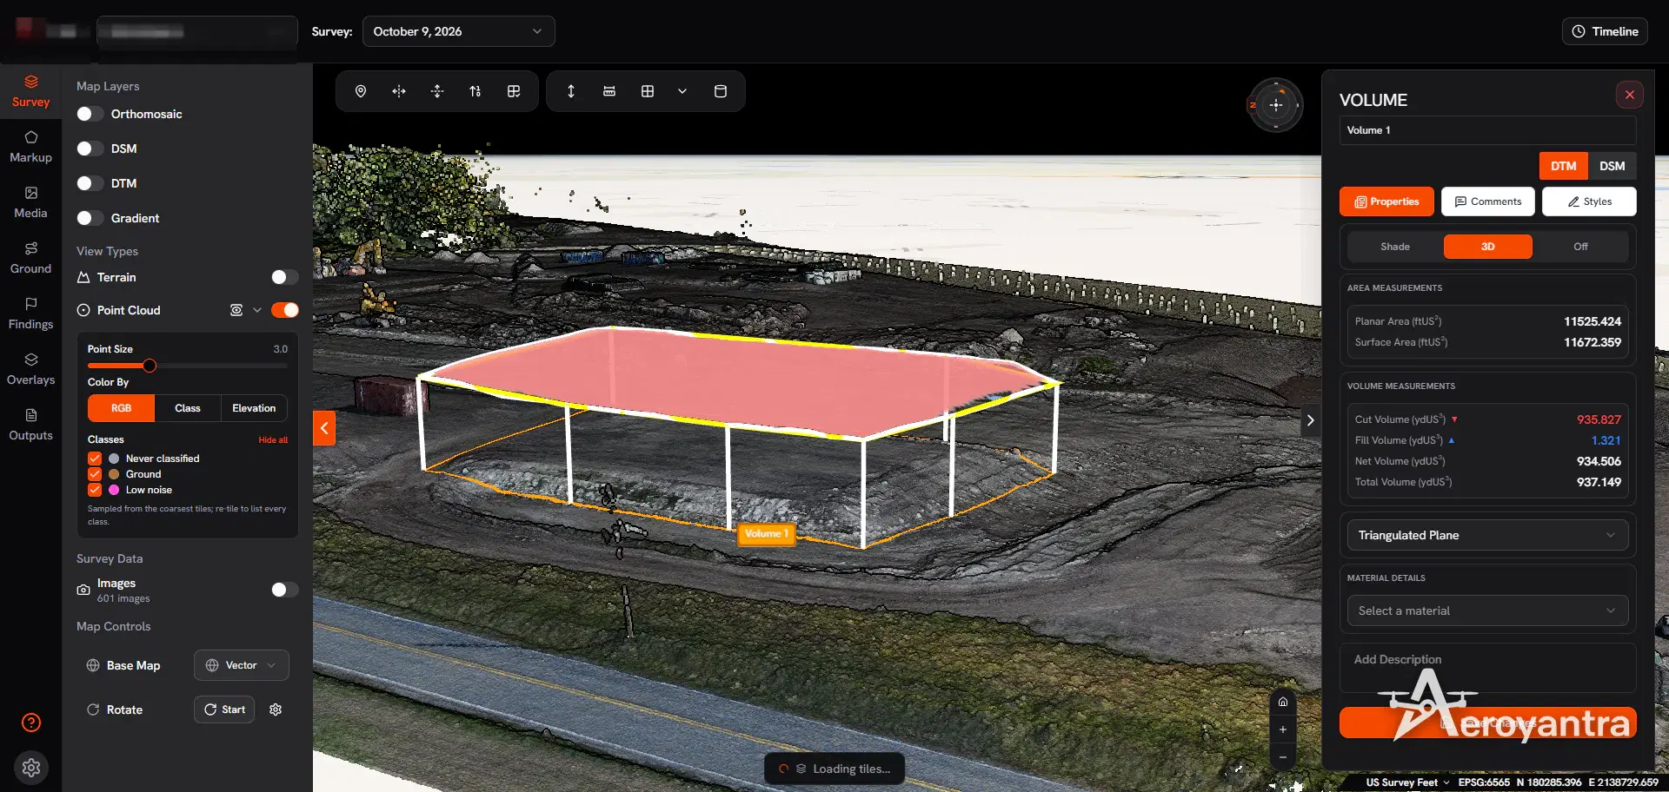
Task: Zoom out with the minus icon
Action: tap(1283, 757)
